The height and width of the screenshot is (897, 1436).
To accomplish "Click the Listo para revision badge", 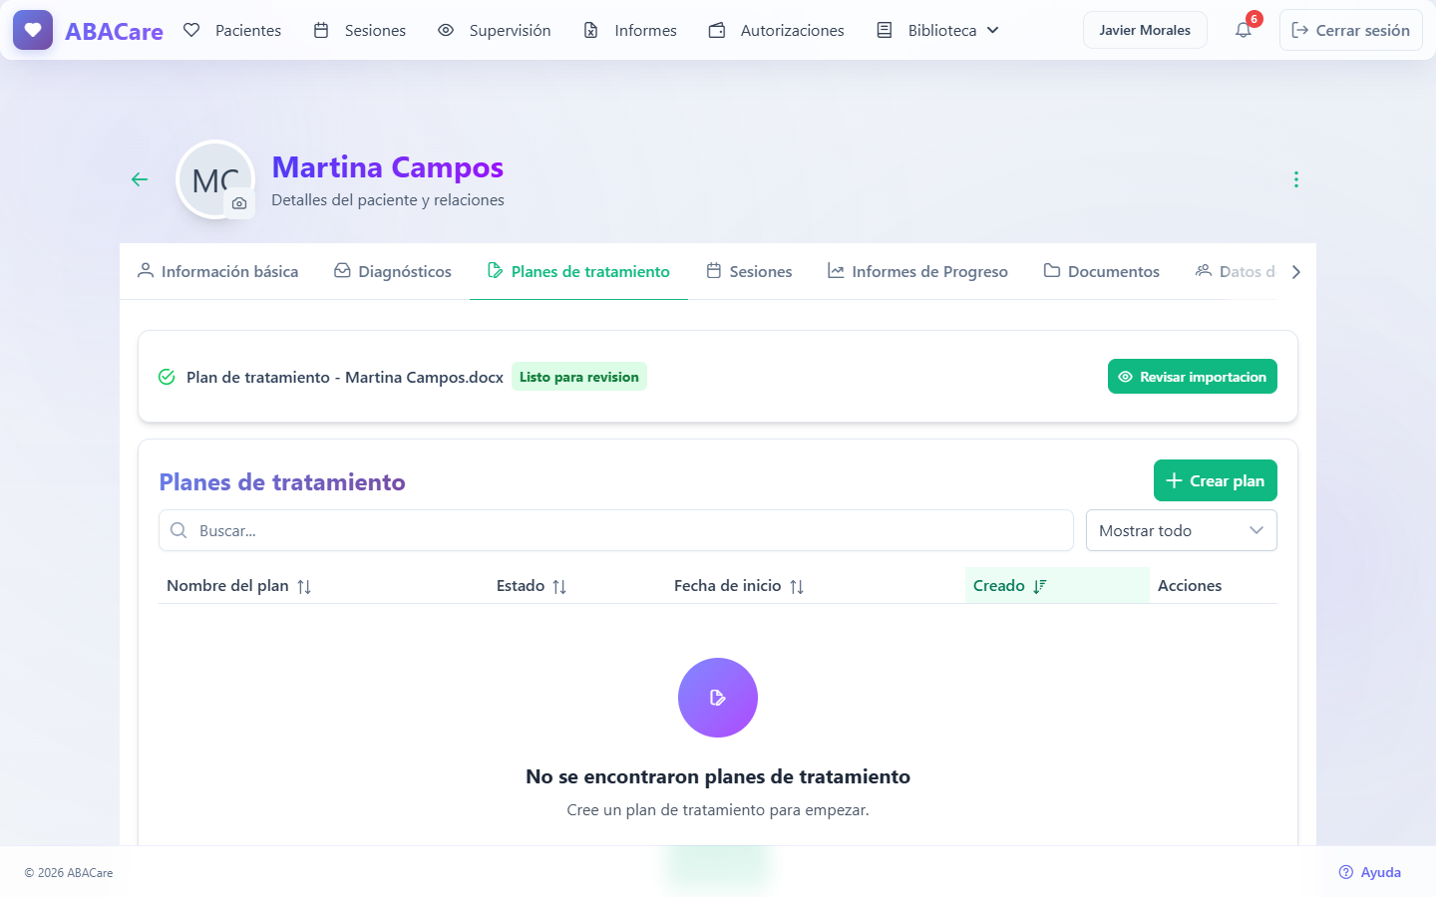I will click(x=579, y=377).
